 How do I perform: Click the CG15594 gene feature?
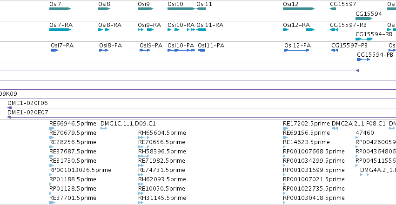(364, 19)
